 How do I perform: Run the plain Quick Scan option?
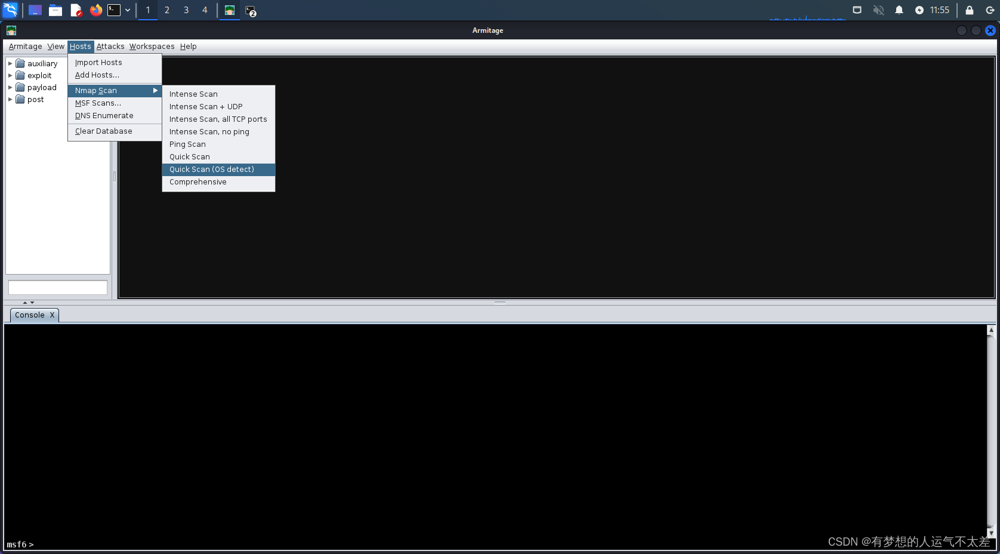click(218, 157)
